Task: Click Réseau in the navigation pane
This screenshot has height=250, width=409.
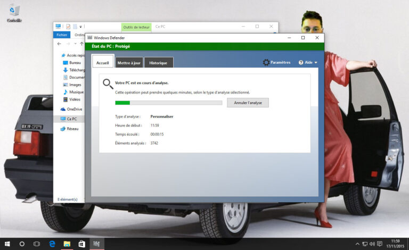Action: 72,129
